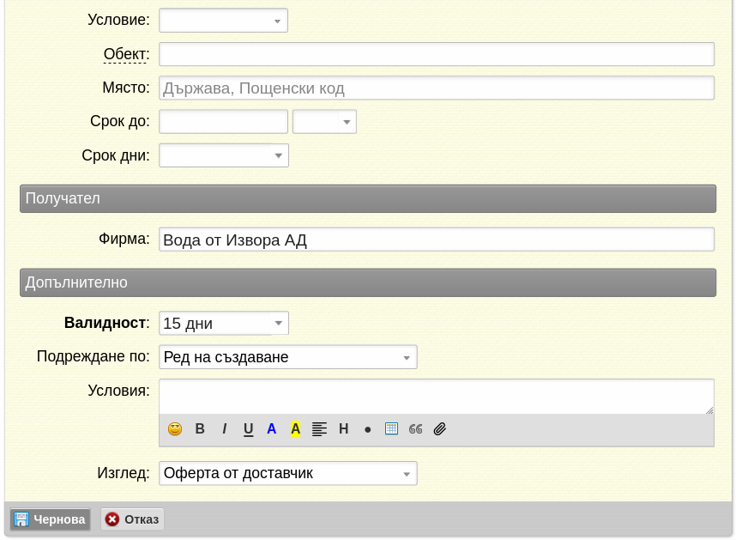Insert a quote block icon

click(x=415, y=428)
